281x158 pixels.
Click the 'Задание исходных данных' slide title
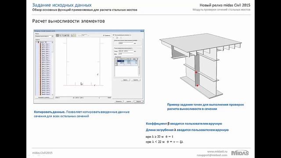62,5
